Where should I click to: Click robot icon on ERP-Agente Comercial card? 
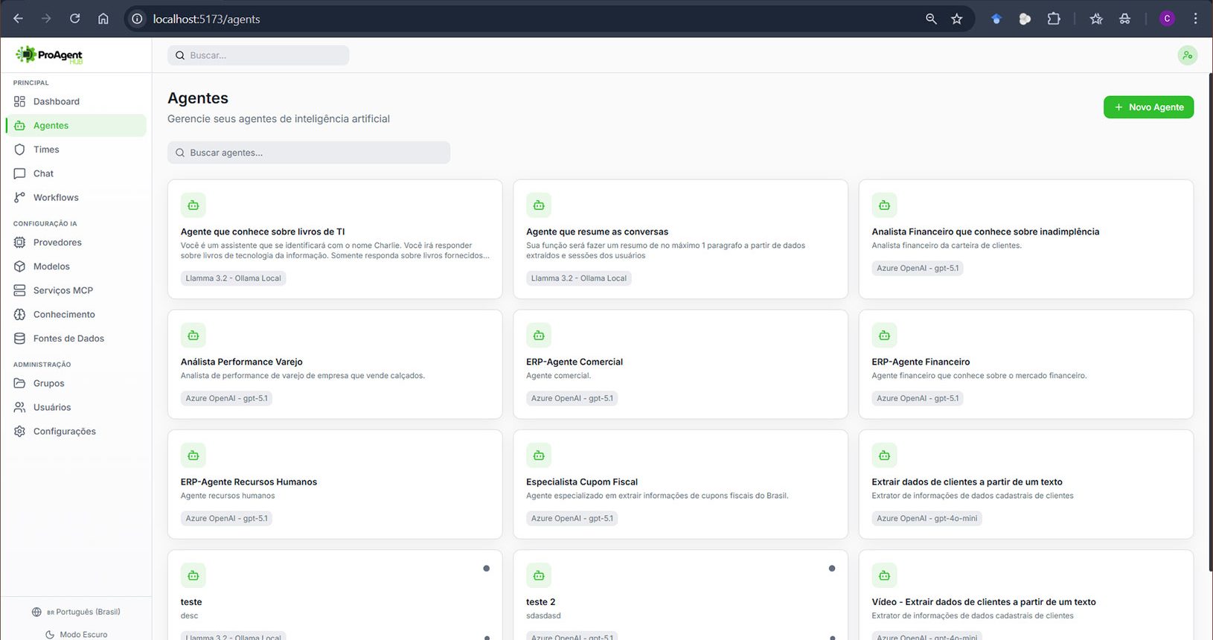coord(539,336)
